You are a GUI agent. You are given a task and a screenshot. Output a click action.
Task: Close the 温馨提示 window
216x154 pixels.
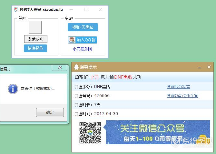coord(209,67)
